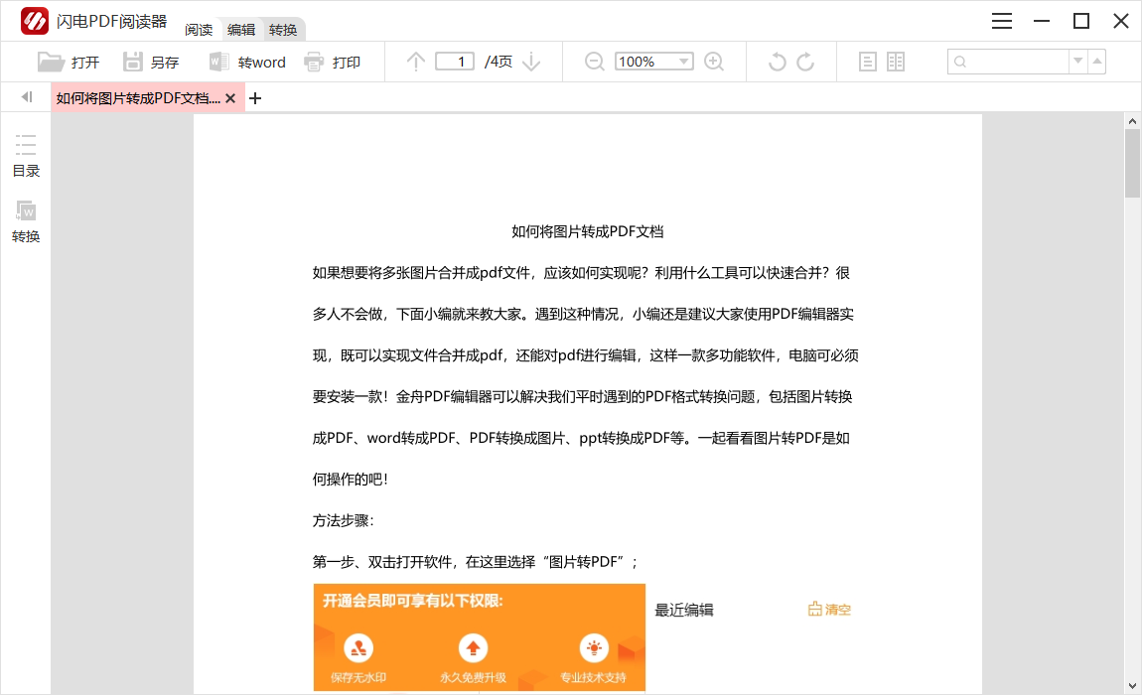Find next match with search down arrow
The image size is (1142, 695).
pos(1077,62)
